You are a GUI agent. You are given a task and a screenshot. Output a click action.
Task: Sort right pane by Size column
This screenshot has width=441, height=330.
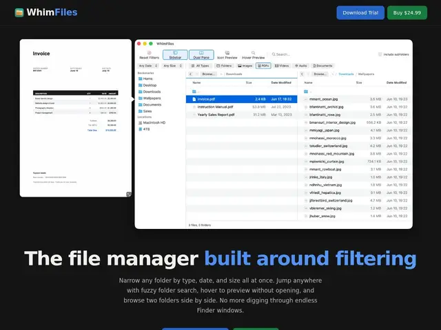pos(359,82)
